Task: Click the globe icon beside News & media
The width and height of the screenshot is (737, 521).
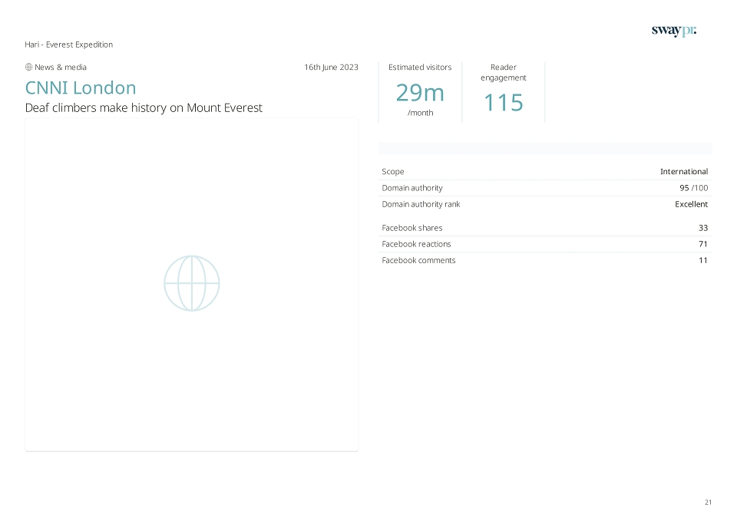Action: 28,68
